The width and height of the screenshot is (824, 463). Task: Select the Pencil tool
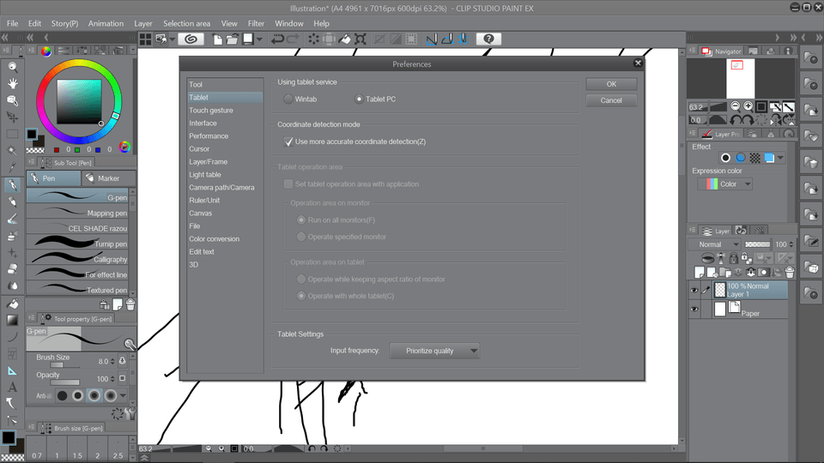tap(12, 201)
